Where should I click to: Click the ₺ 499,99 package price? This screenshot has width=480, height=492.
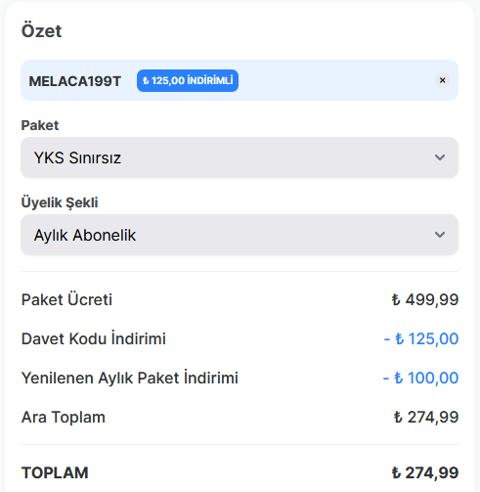[x=425, y=299]
